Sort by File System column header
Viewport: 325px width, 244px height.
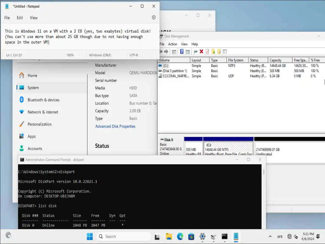tap(237, 60)
